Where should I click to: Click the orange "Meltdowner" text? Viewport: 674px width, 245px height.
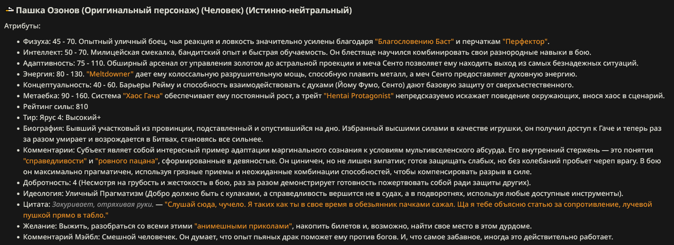(110, 74)
